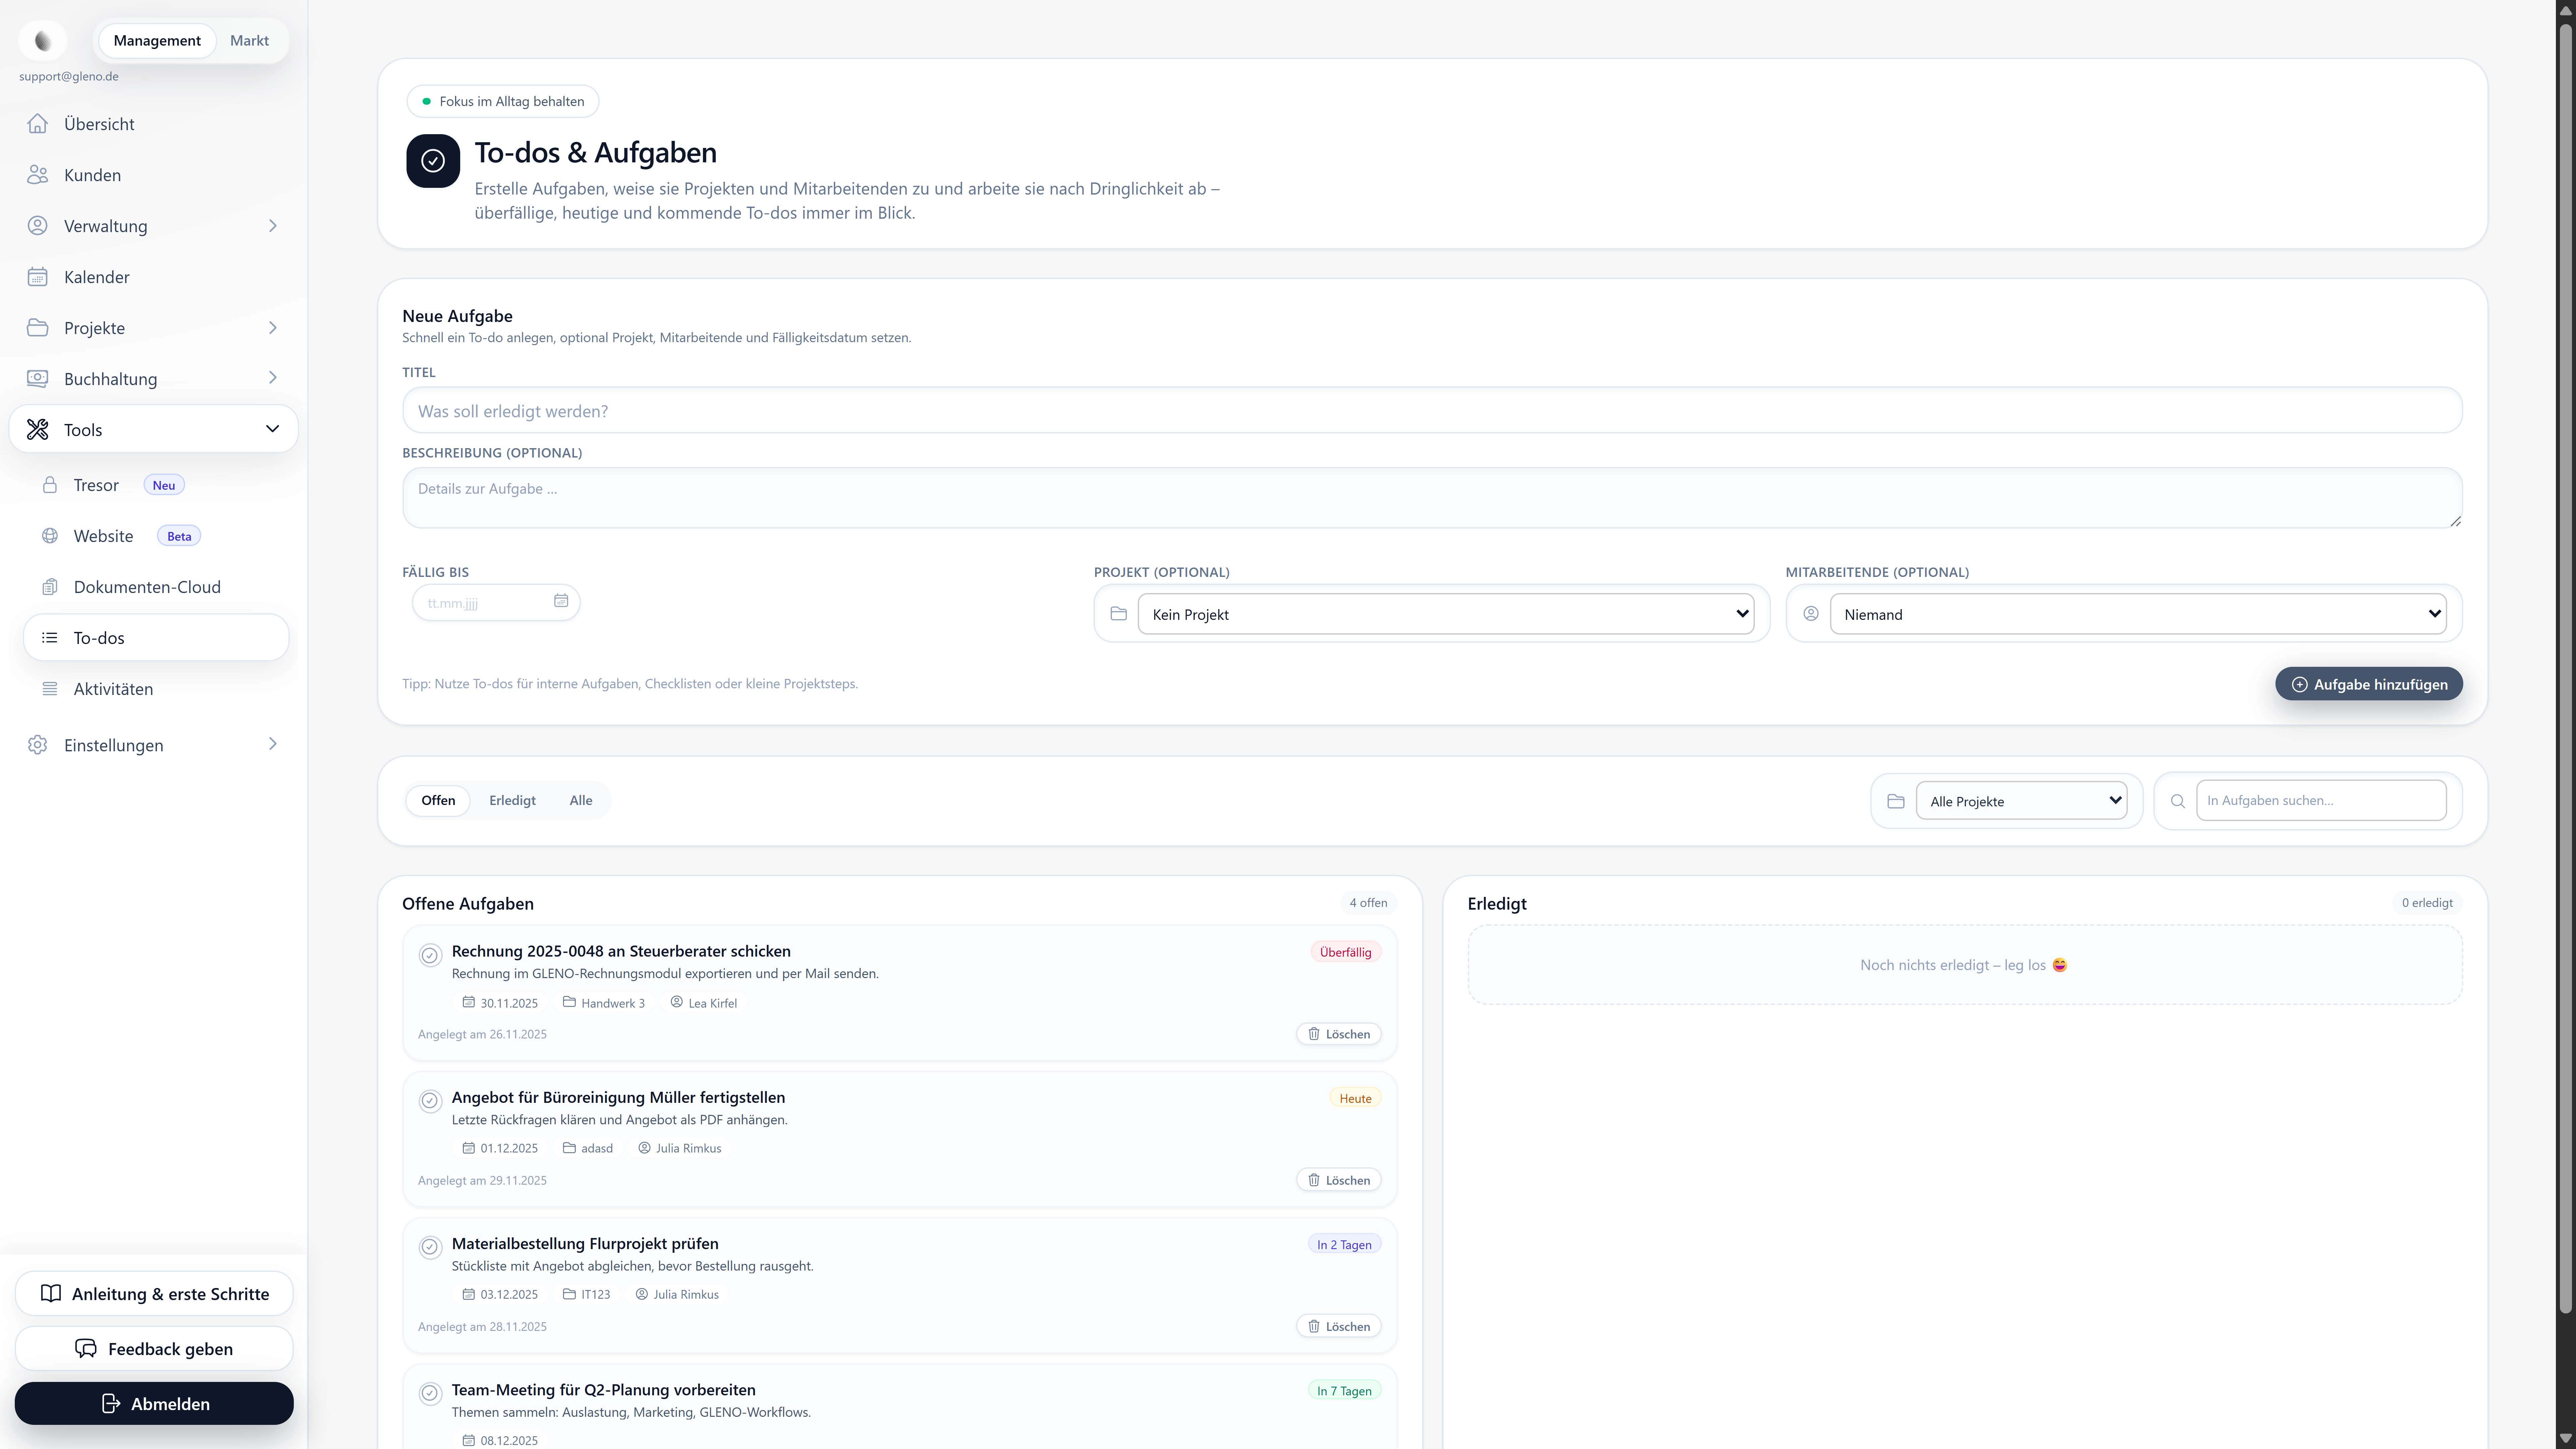Select the Erledigt filter tab
This screenshot has width=2576, height=1449.
pyautogui.click(x=512, y=800)
